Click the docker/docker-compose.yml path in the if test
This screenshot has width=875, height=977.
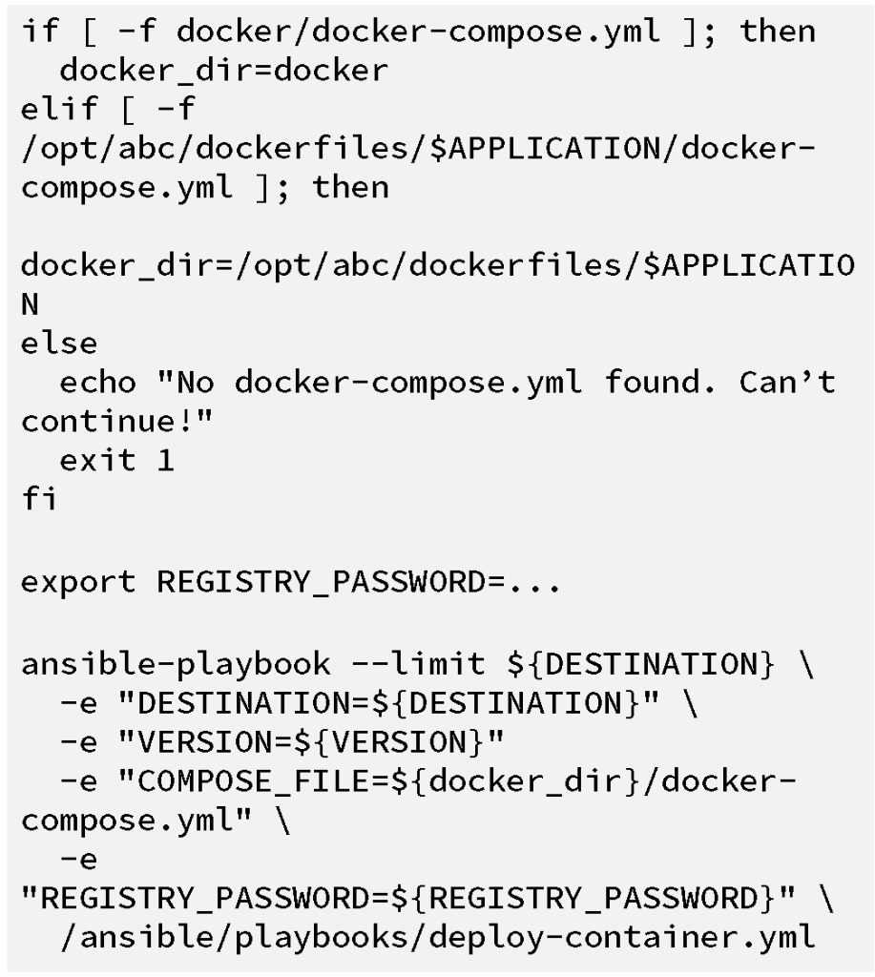coord(418,32)
